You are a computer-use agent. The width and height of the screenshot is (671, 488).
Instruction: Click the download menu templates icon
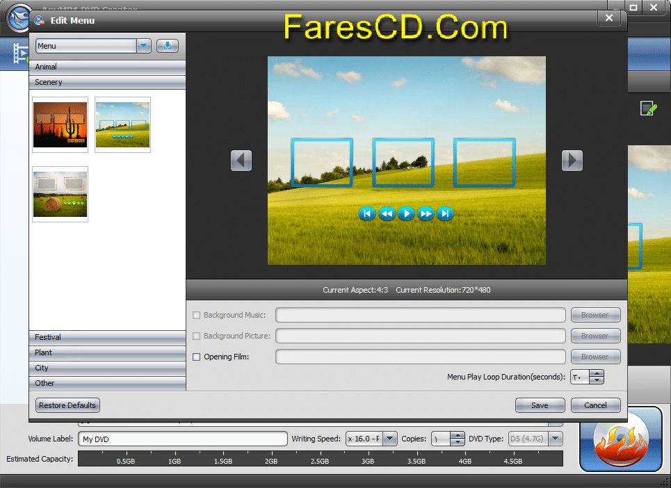tap(168, 46)
